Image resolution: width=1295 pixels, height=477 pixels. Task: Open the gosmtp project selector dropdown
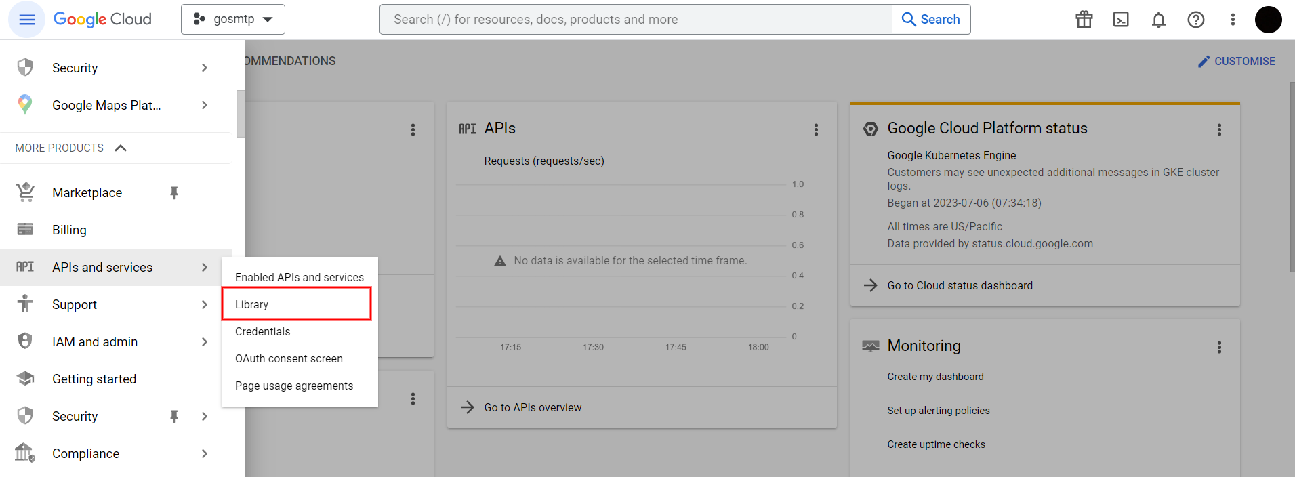[233, 20]
